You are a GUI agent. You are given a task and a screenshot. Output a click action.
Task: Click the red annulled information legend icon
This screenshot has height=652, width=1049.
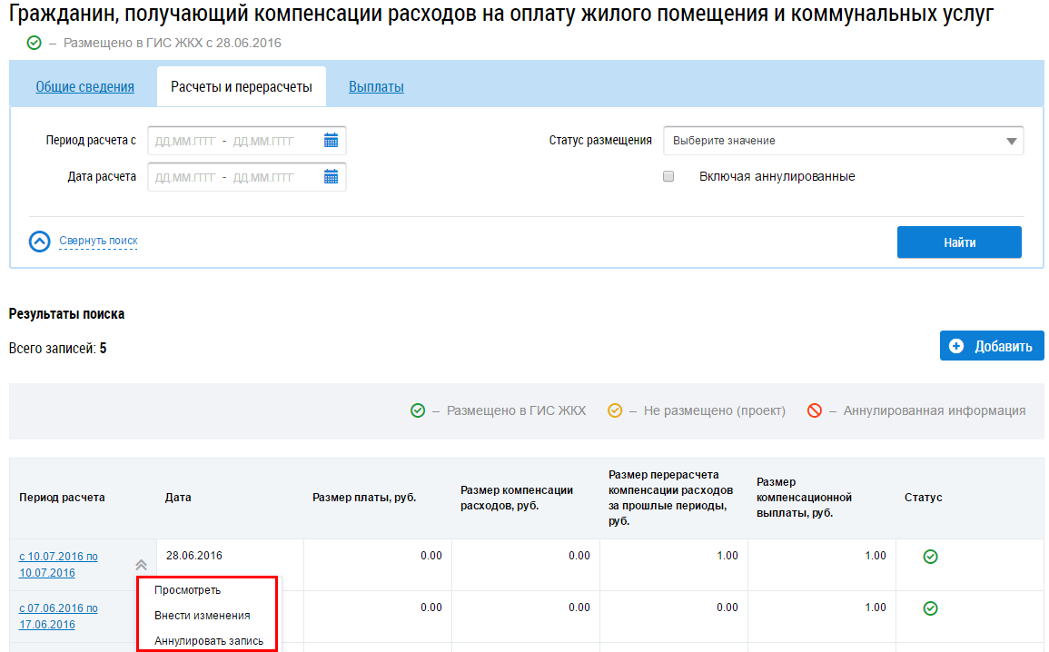[815, 410]
